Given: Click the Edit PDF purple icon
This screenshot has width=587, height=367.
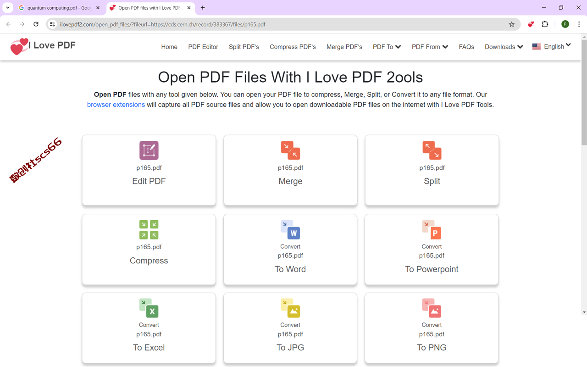Looking at the screenshot, I should [x=149, y=150].
